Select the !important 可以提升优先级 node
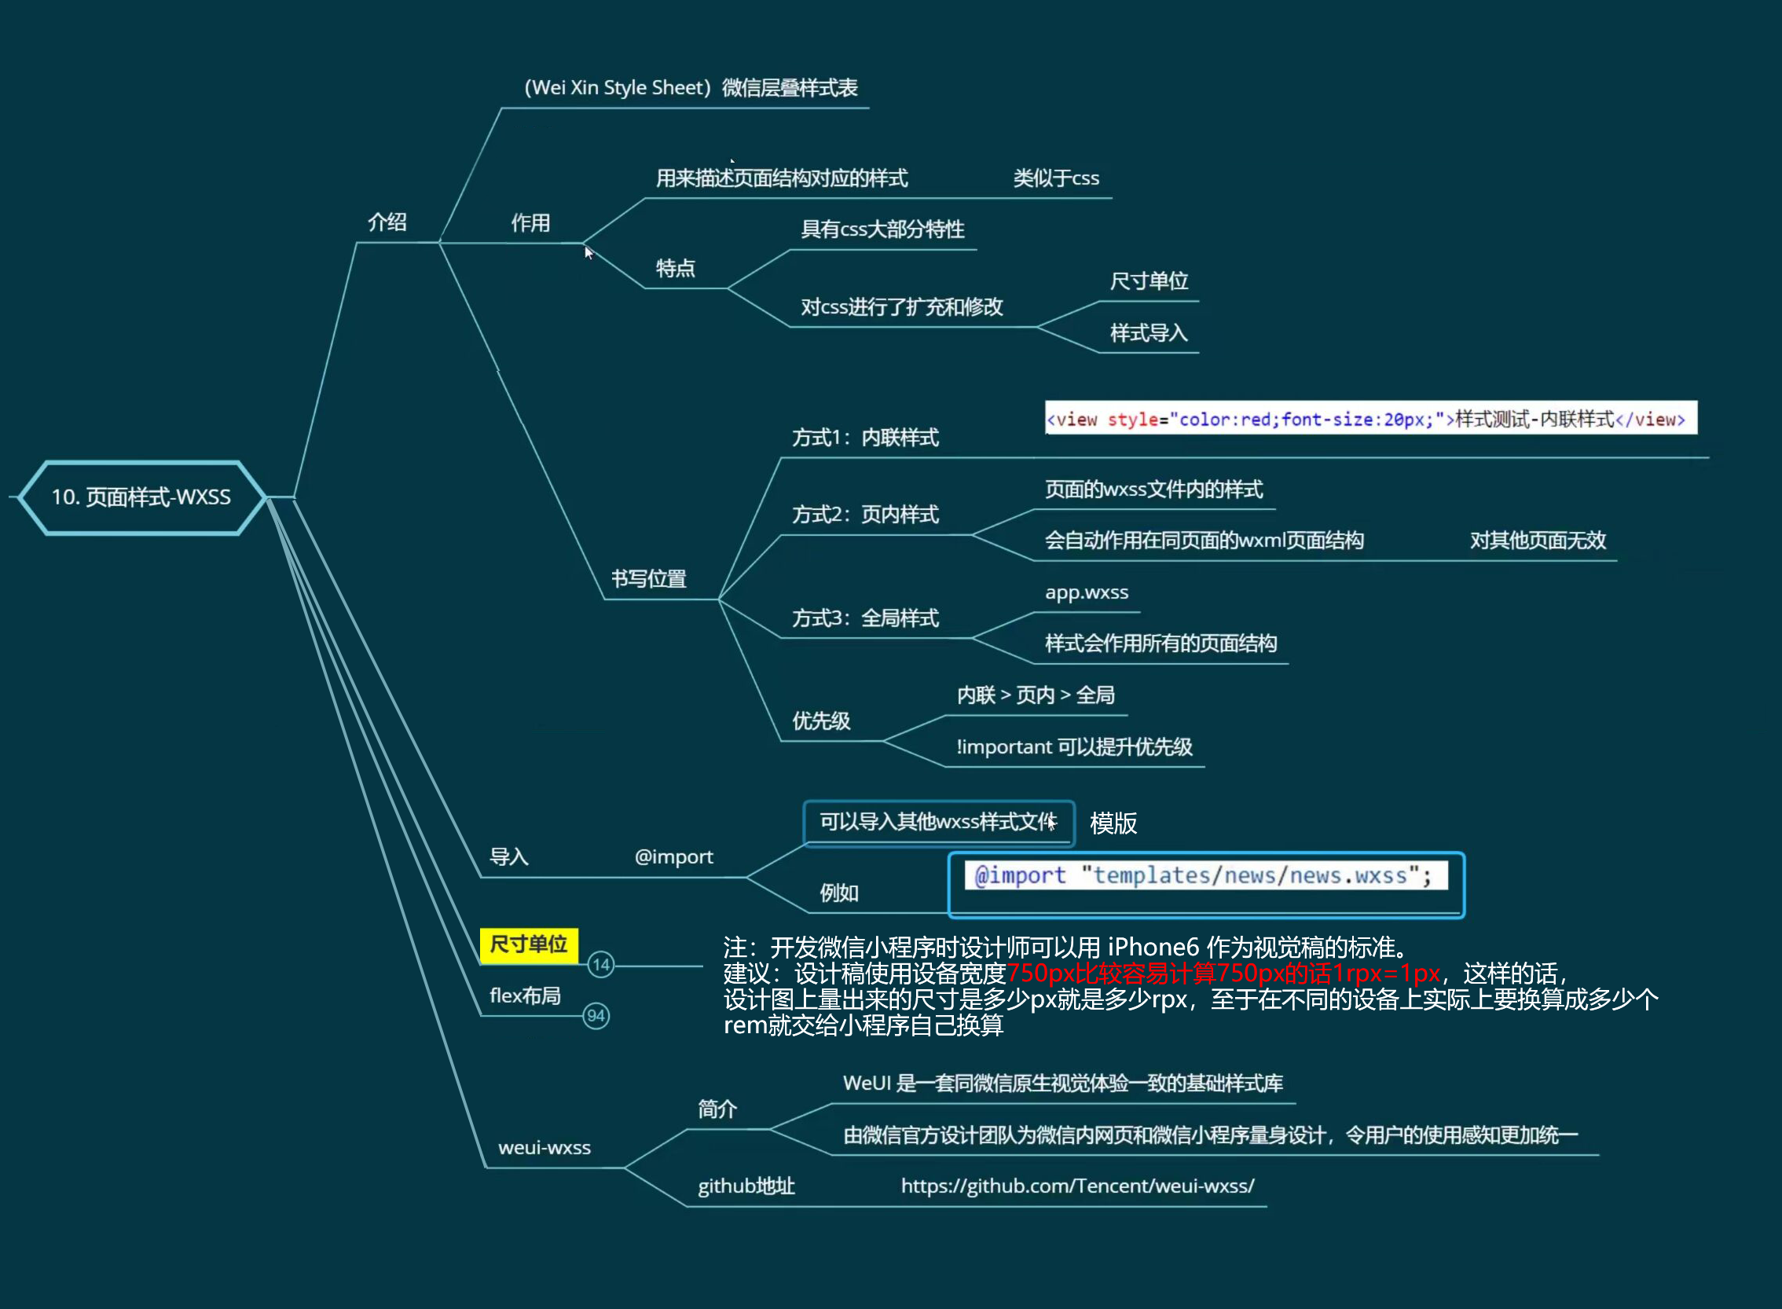Viewport: 1782px width, 1309px height. click(x=1073, y=746)
